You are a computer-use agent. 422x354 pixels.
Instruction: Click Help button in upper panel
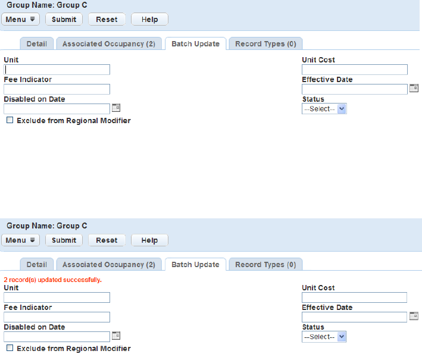coord(149,20)
